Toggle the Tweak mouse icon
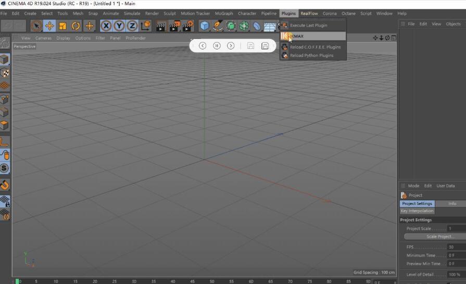This screenshot has height=284, width=466. [5, 155]
